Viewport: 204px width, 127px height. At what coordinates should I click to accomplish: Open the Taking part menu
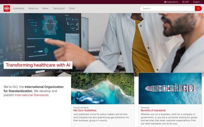(59, 8)
